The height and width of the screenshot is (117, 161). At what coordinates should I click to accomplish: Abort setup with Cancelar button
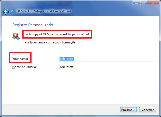(148, 110)
